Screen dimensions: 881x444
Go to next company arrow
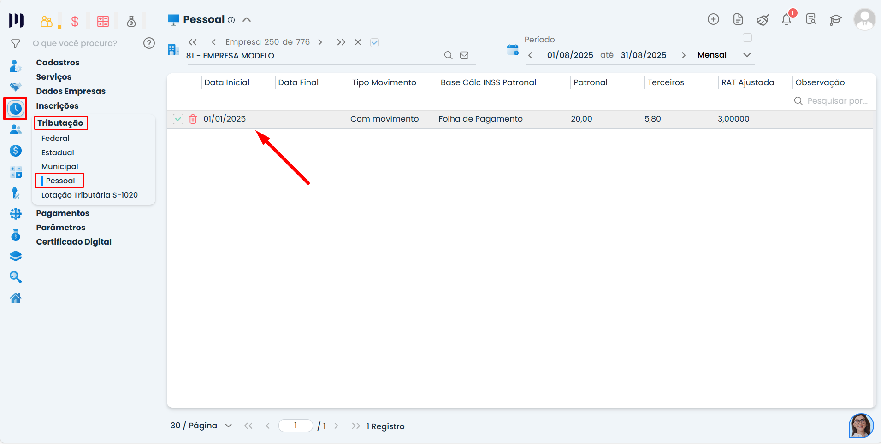320,42
